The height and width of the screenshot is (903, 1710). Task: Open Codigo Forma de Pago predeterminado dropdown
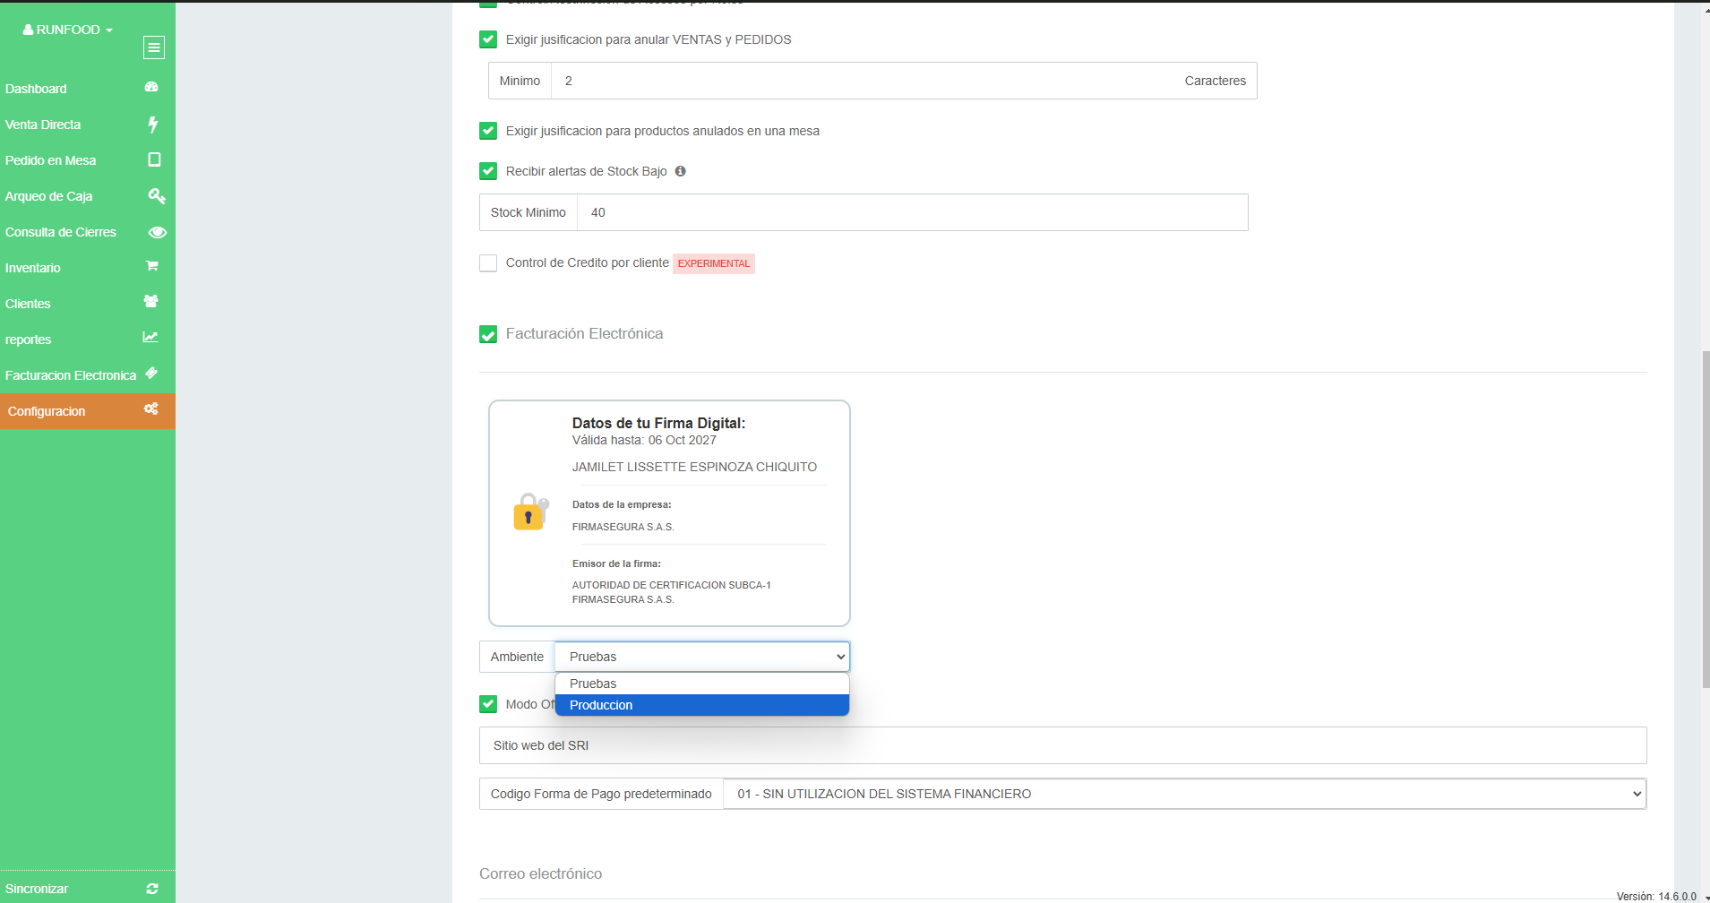[1184, 794]
